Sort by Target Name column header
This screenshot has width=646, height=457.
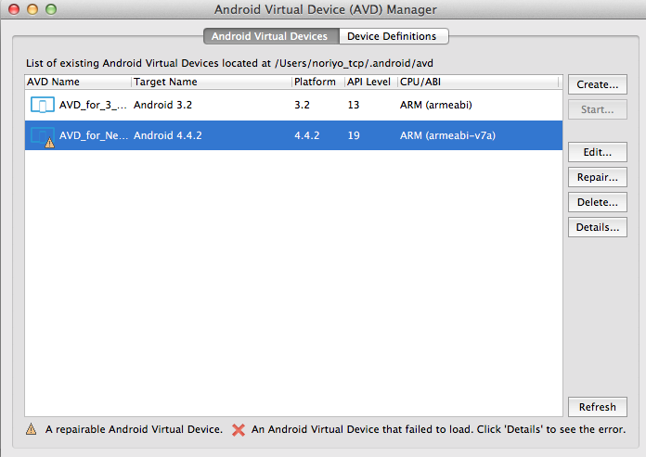point(212,82)
